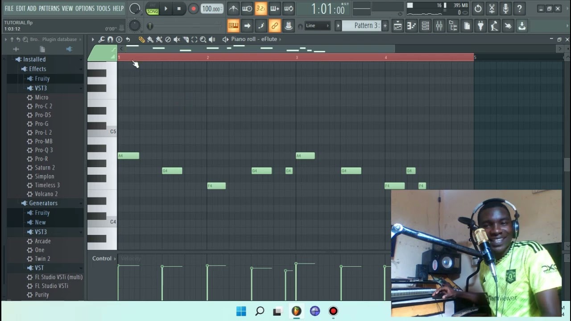The width and height of the screenshot is (571, 321).
Task: Click the Stop button in transport
Action: pyautogui.click(x=179, y=8)
